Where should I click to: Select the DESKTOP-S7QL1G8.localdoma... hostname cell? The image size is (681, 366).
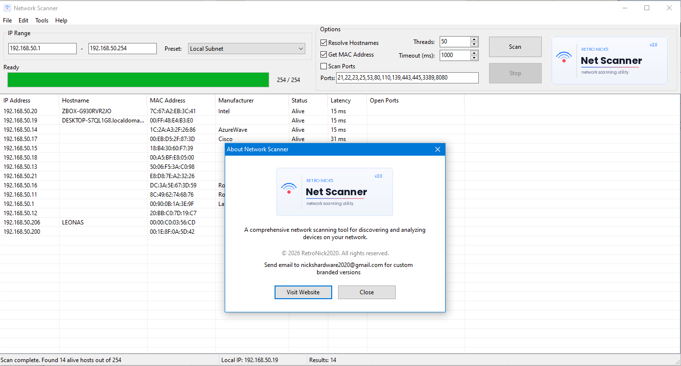coord(103,121)
